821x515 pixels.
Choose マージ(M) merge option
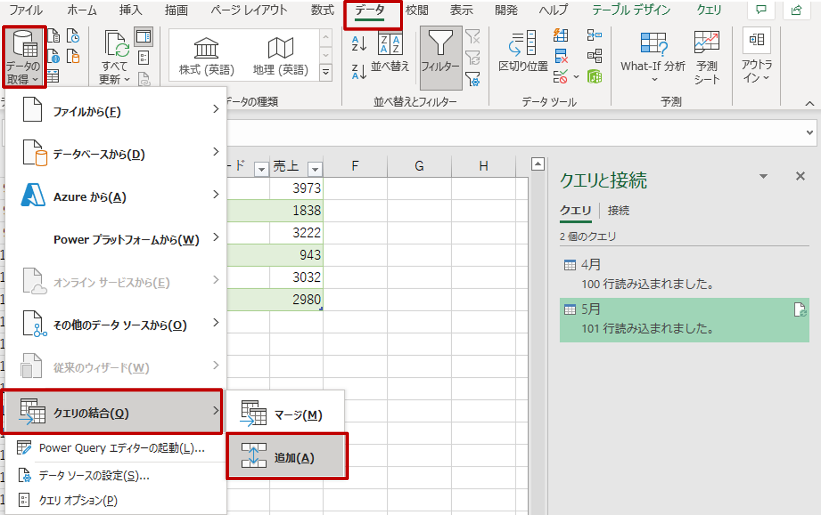(x=286, y=414)
